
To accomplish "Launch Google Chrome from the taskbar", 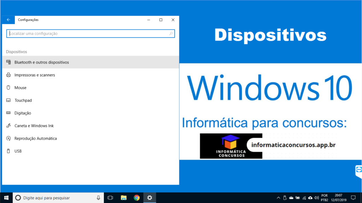I will click(x=136, y=198).
